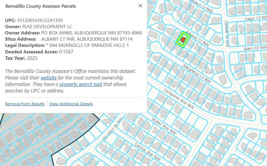Click the Deeded Assessed Acres value 0.1567
The width and height of the screenshot is (267, 166).
[x=66, y=52]
